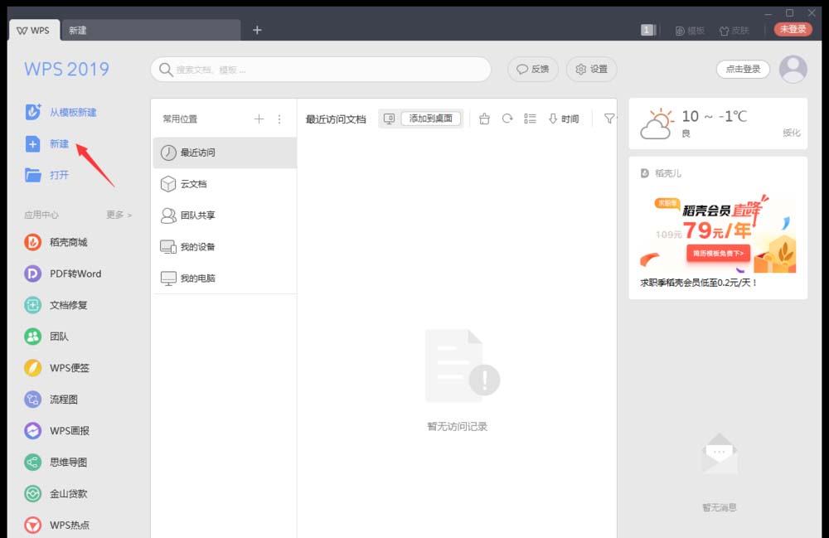
Task: Click the 稻壳儿 logo icon
Action: [x=644, y=173]
